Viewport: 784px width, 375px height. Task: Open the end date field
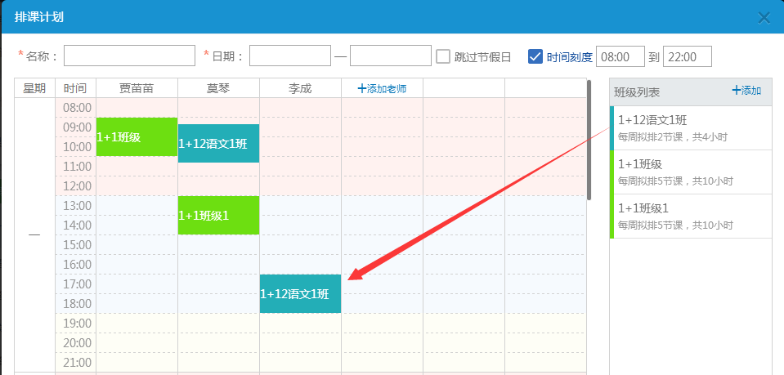point(390,56)
